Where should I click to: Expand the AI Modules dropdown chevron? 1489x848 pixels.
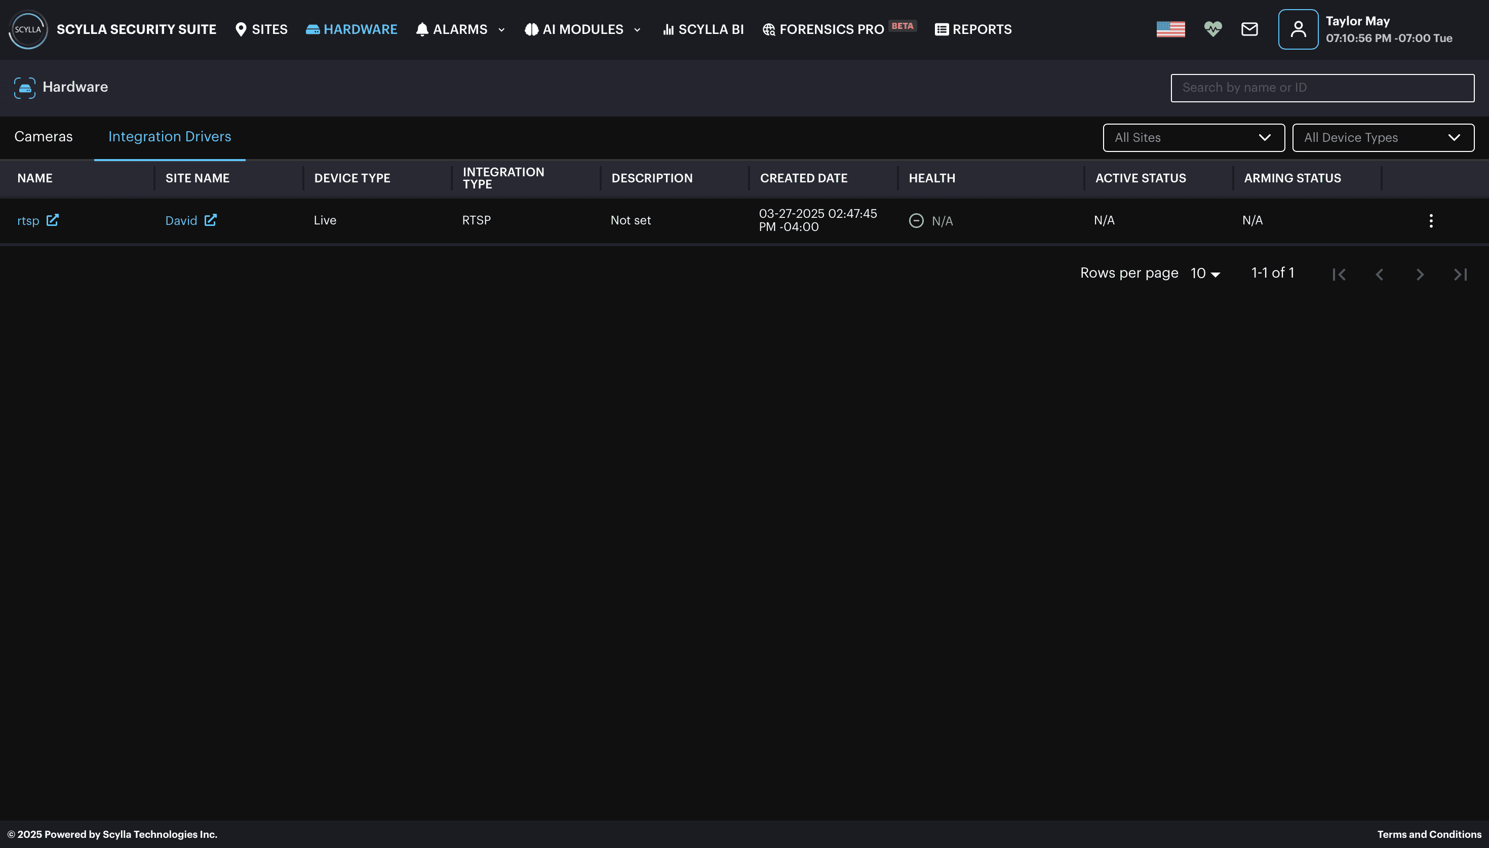pyautogui.click(x=637, y=30)
